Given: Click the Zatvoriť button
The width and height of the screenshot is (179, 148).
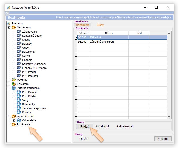Looking at the screenshot, I should [163, 139].
